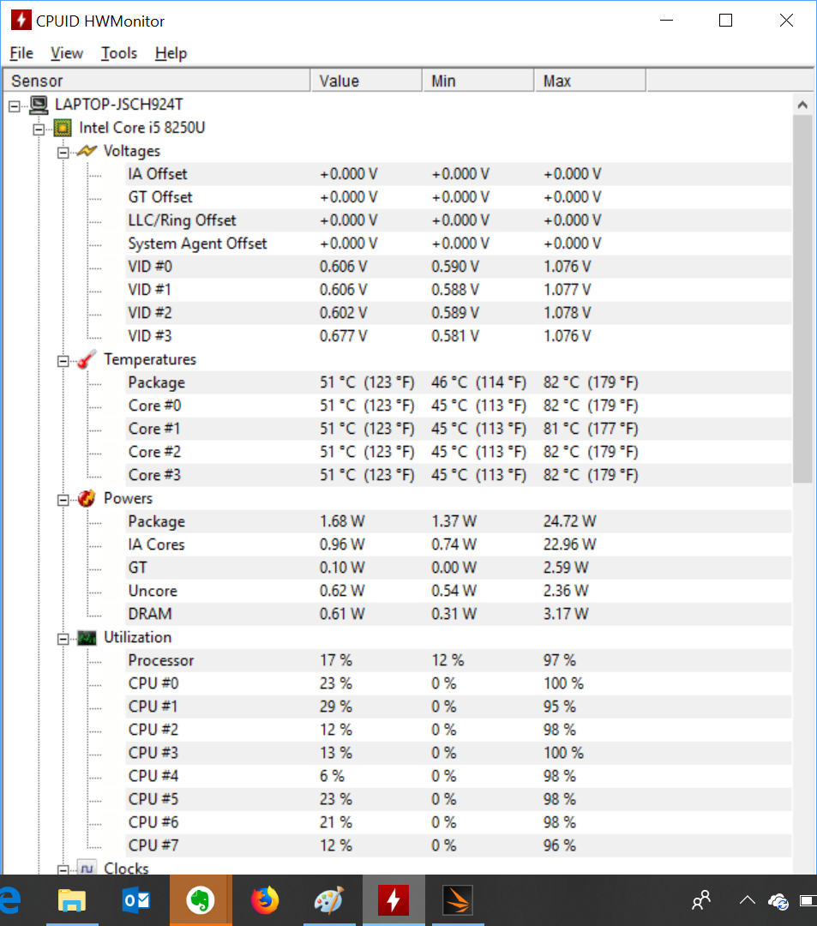Select the GT Offset row

459,197
